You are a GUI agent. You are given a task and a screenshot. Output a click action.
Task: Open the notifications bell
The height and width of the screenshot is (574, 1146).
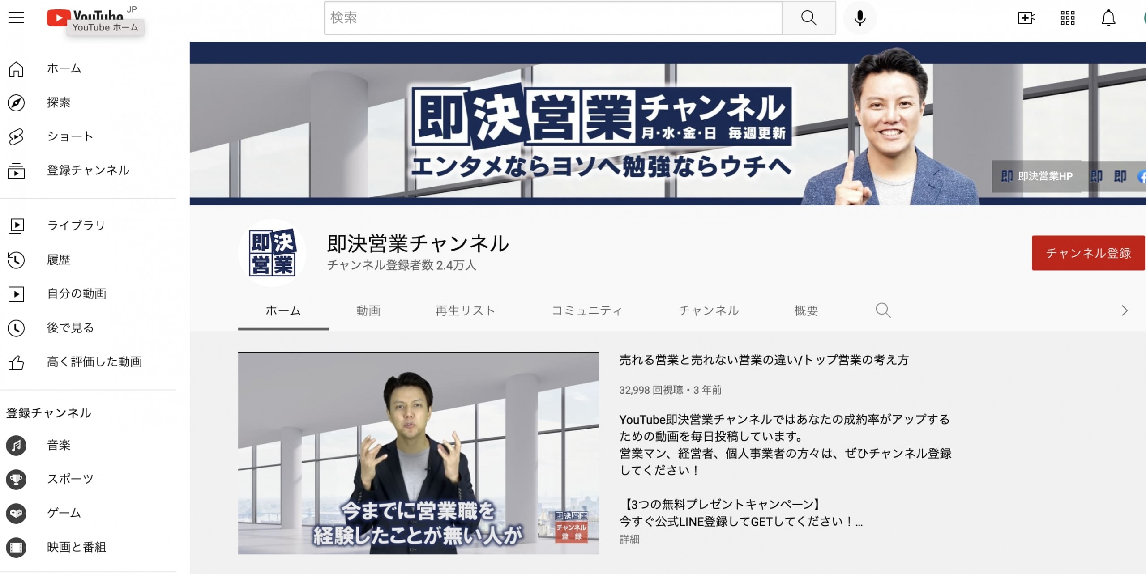[x=1108, y=18]
